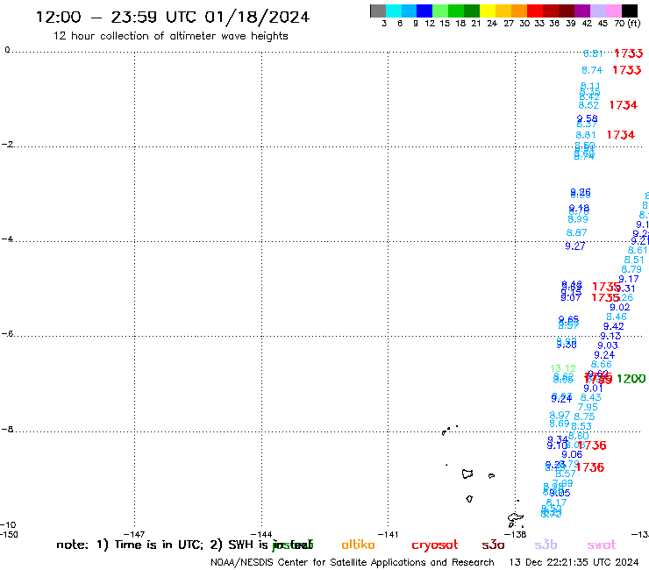Image resolution: width=649 pixels, height=570 pixels.
Task: Click the '-141' longitude axis label
Action: 389,534
